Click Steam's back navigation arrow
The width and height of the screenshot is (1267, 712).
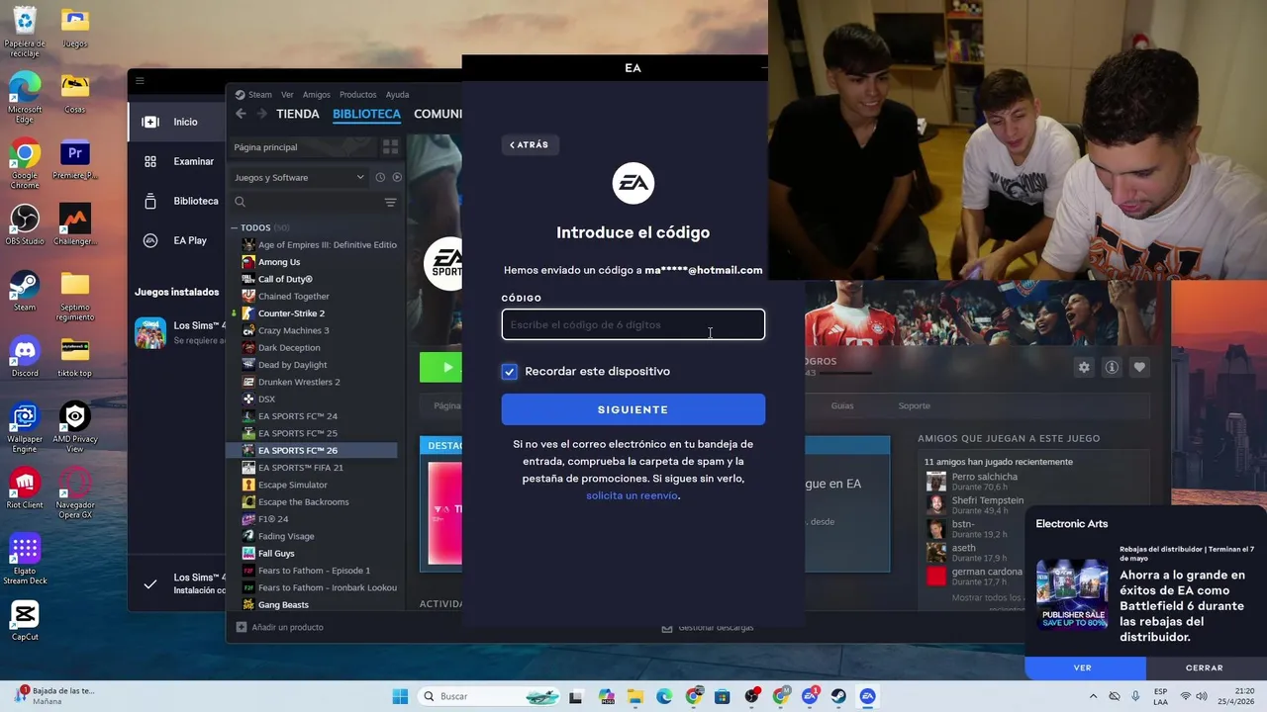241,114
